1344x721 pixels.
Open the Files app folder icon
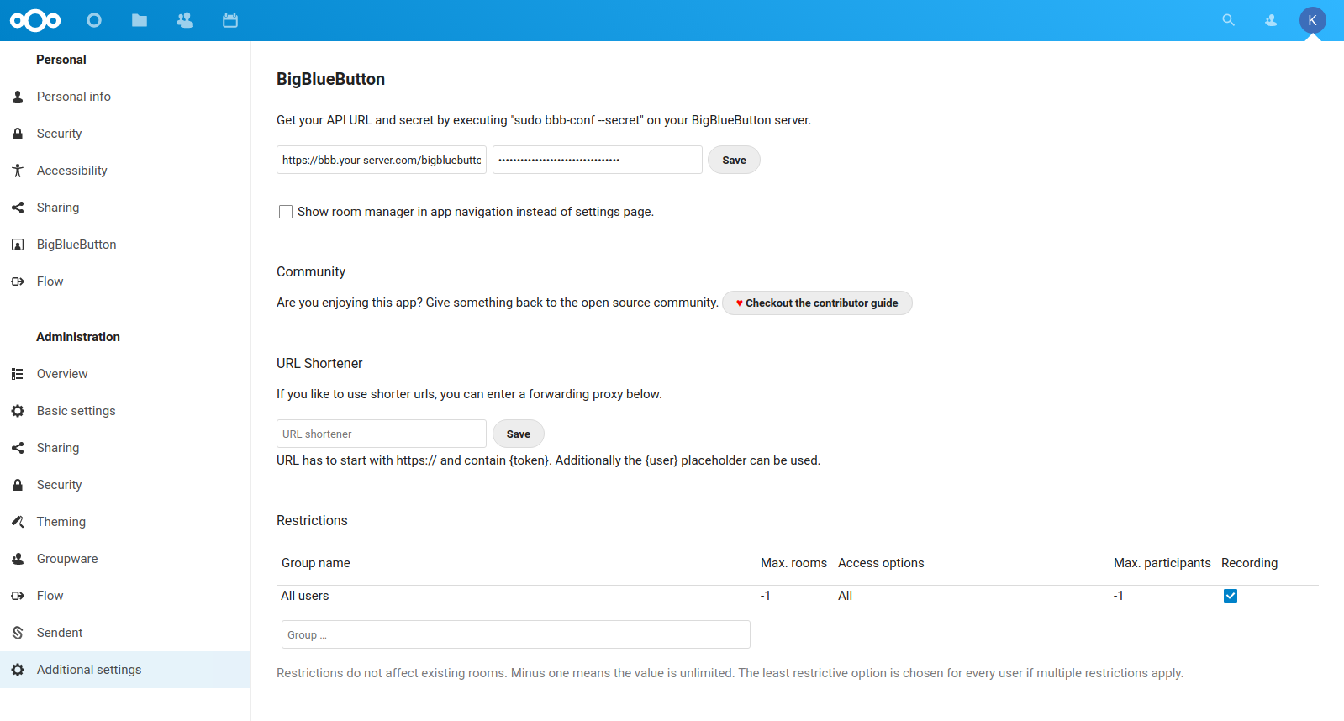tap(140, 20)
